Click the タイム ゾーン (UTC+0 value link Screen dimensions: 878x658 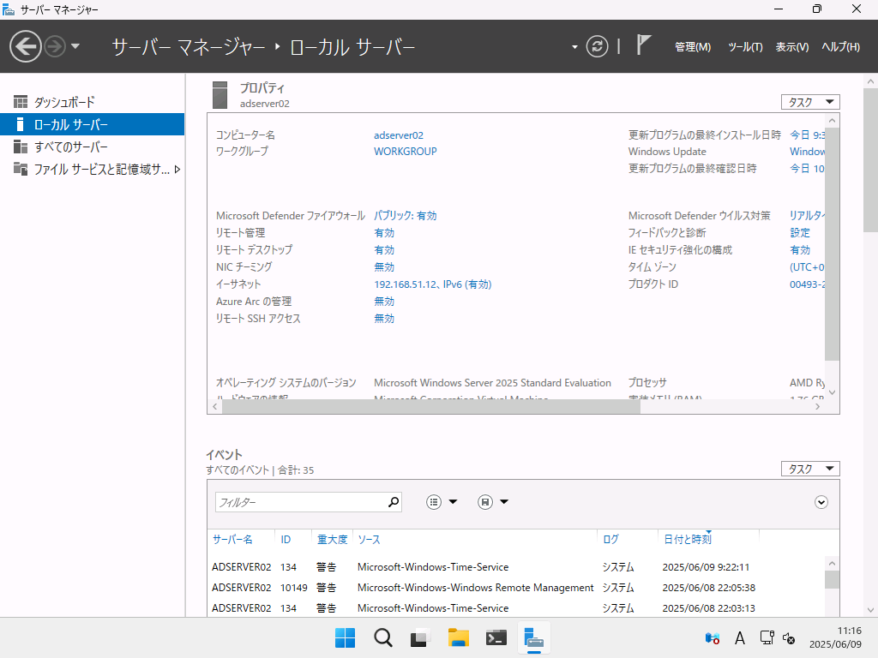[807, 267]
